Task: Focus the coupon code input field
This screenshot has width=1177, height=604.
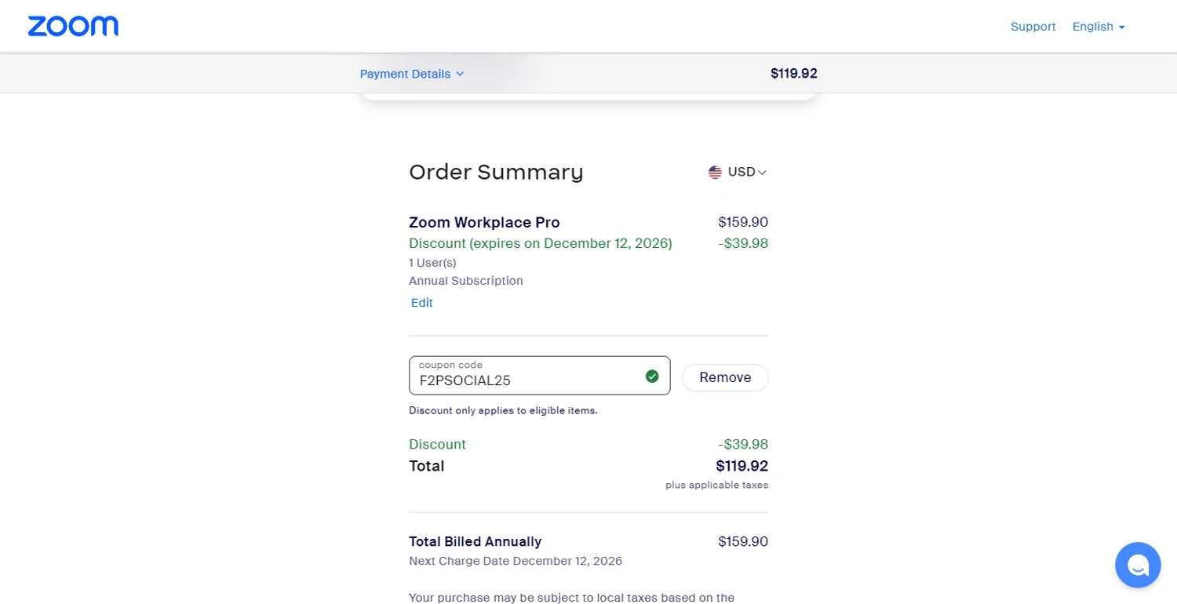Action: point(526,380)
